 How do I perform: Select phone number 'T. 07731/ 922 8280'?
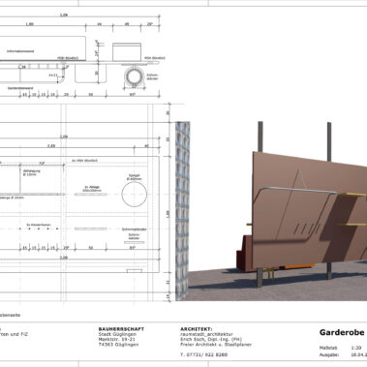tap(204, 354)
